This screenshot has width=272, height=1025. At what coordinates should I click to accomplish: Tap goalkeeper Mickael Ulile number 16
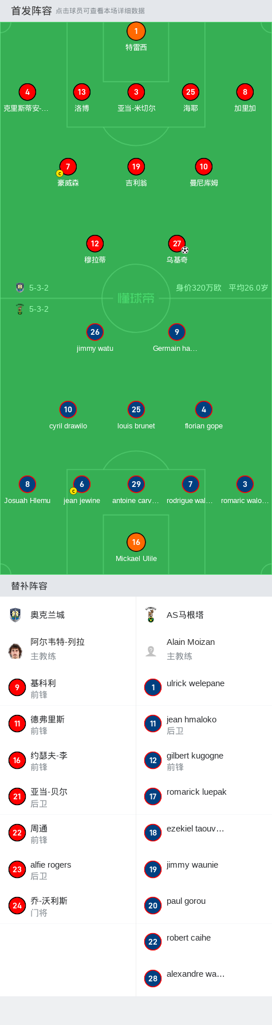pyautogui.click(x=136, y=542)
